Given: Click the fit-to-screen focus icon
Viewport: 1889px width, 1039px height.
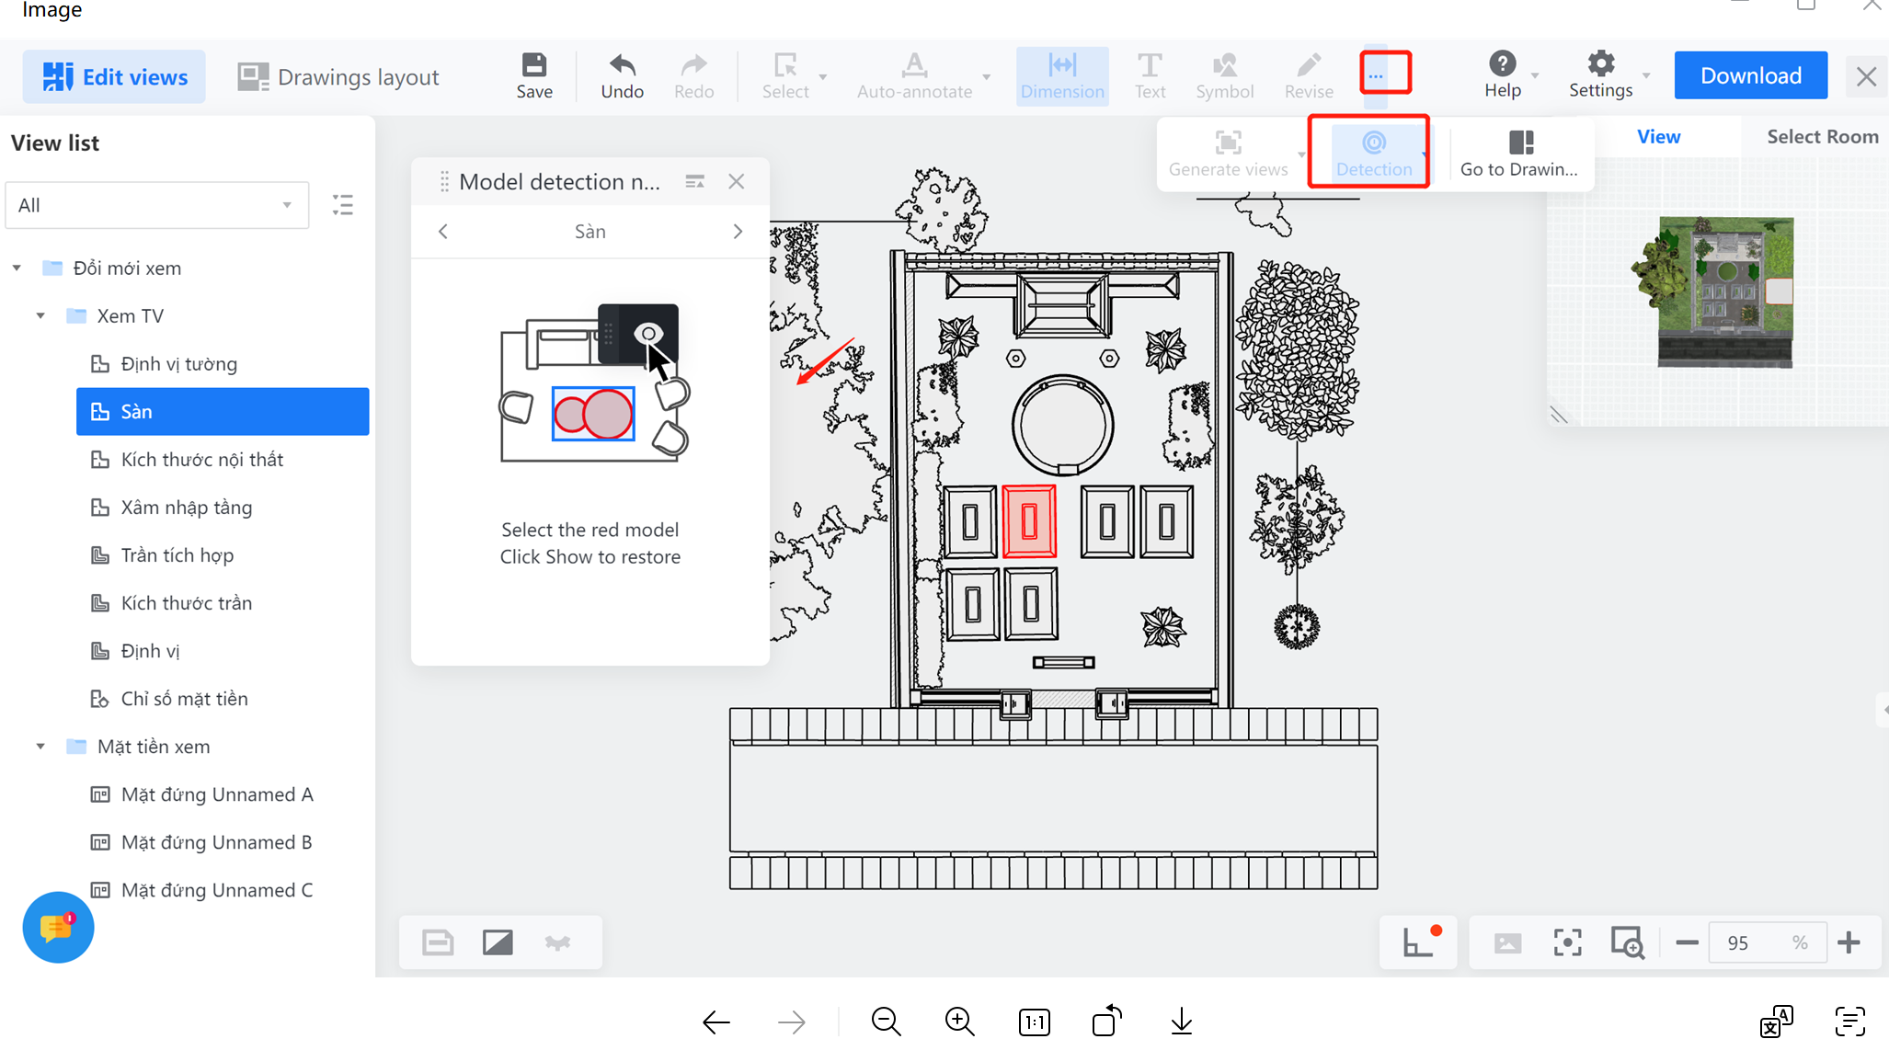Looking at the screenshot, I should point(1567,942).
